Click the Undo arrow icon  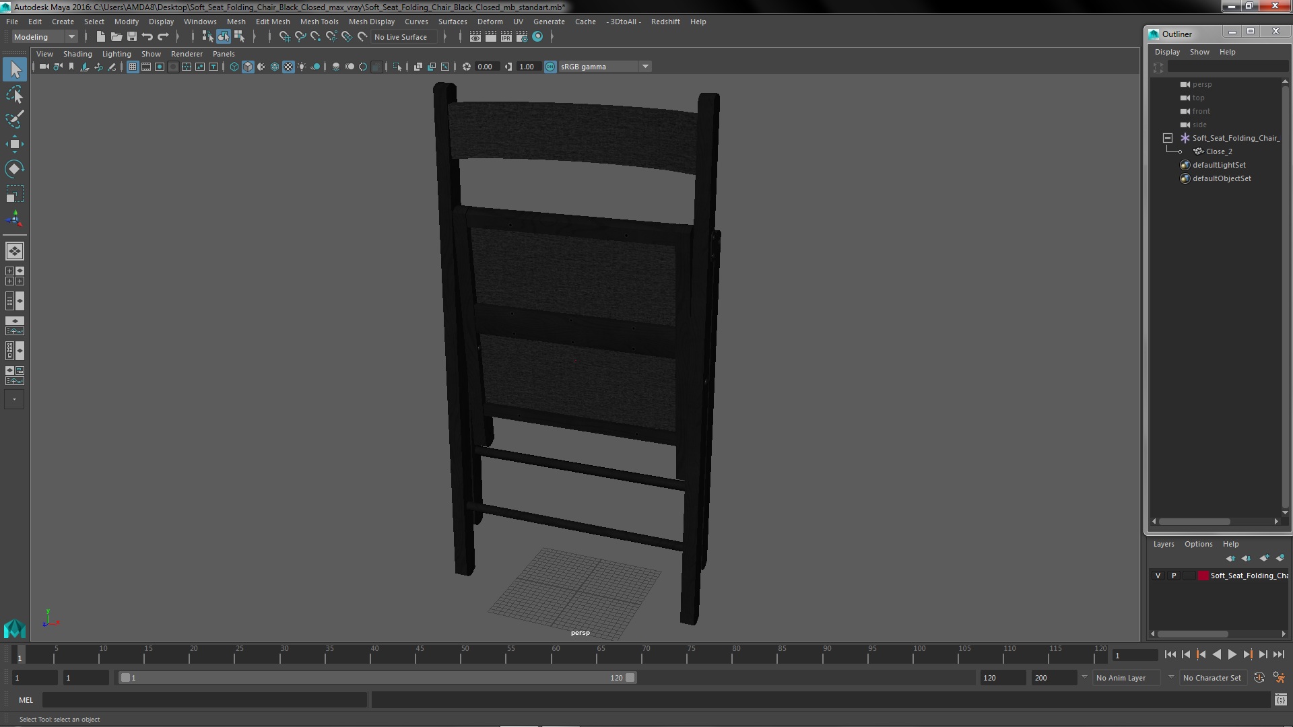click(x=147, y=37)
